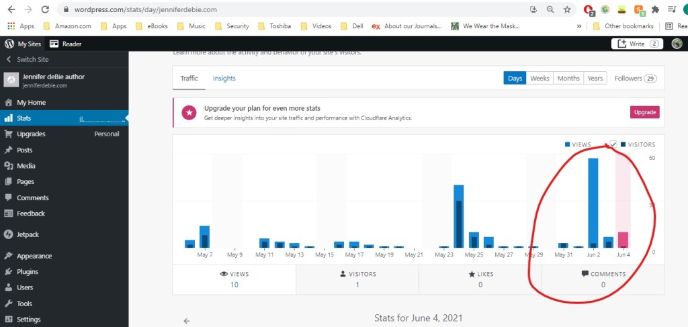Switch chart period to Weeks

click(540, 79)
